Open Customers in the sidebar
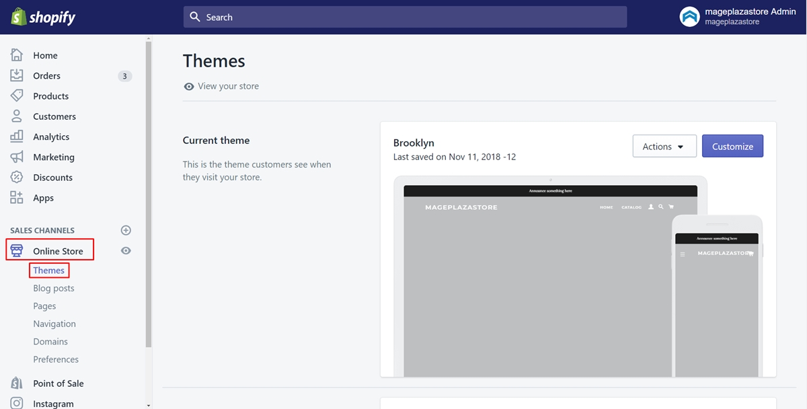This screenshot has height=409, width=807. point(54,116)
